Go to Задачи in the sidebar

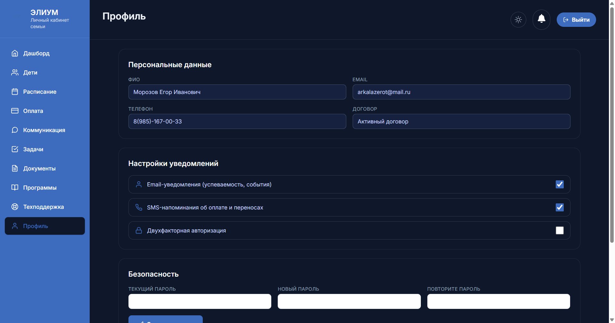[x=33, y=149]
